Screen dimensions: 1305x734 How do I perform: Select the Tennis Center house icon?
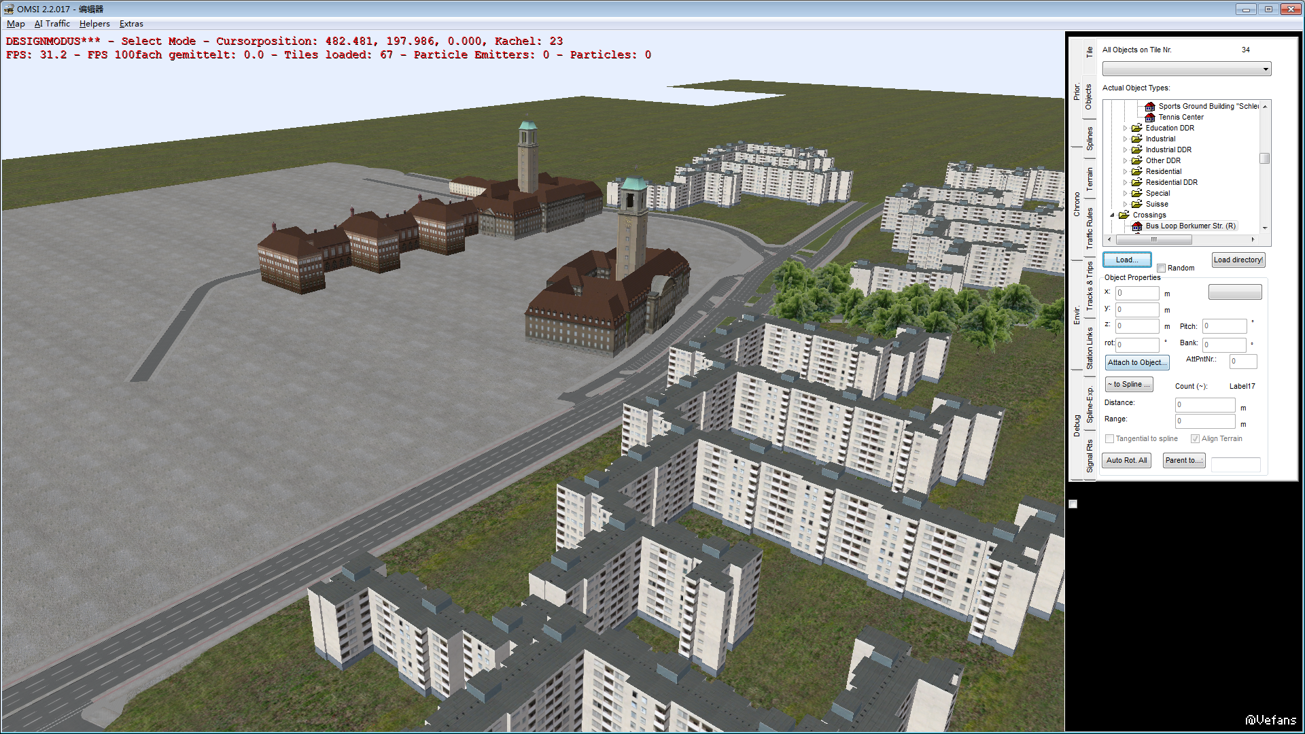coord(1149,117)
